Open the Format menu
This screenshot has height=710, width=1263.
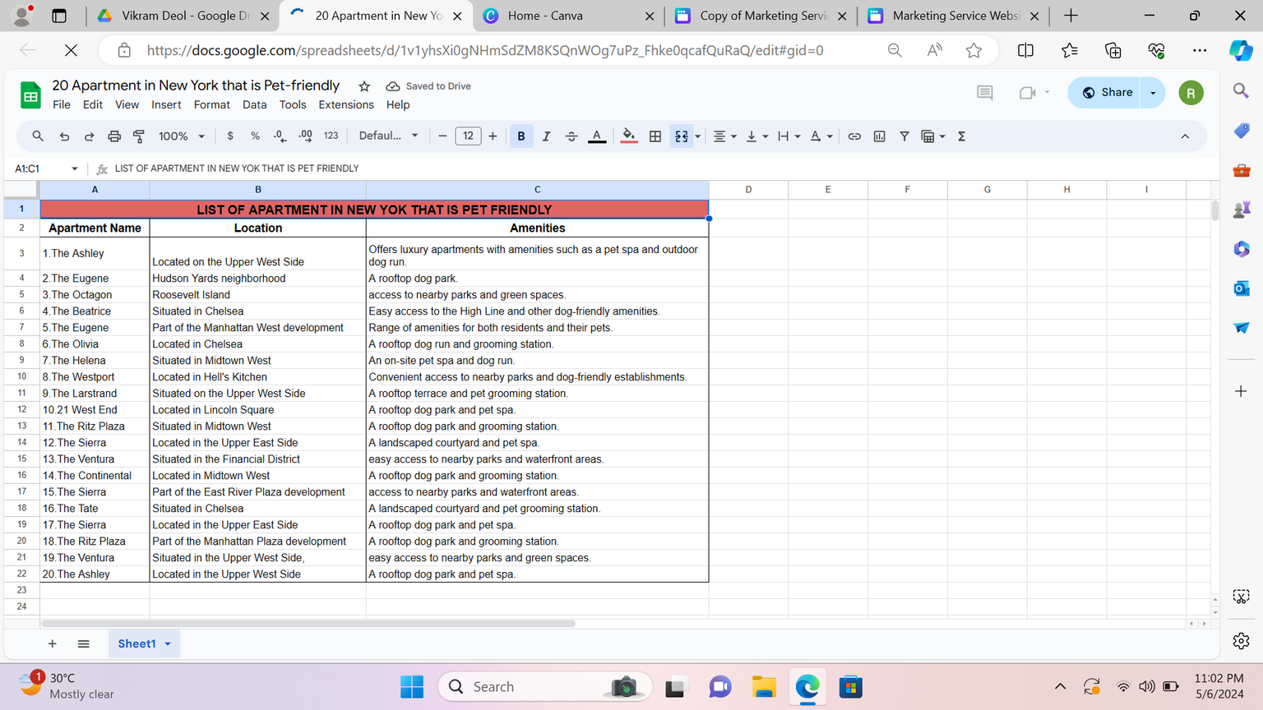pyautogui.click(x=211, y=105)
